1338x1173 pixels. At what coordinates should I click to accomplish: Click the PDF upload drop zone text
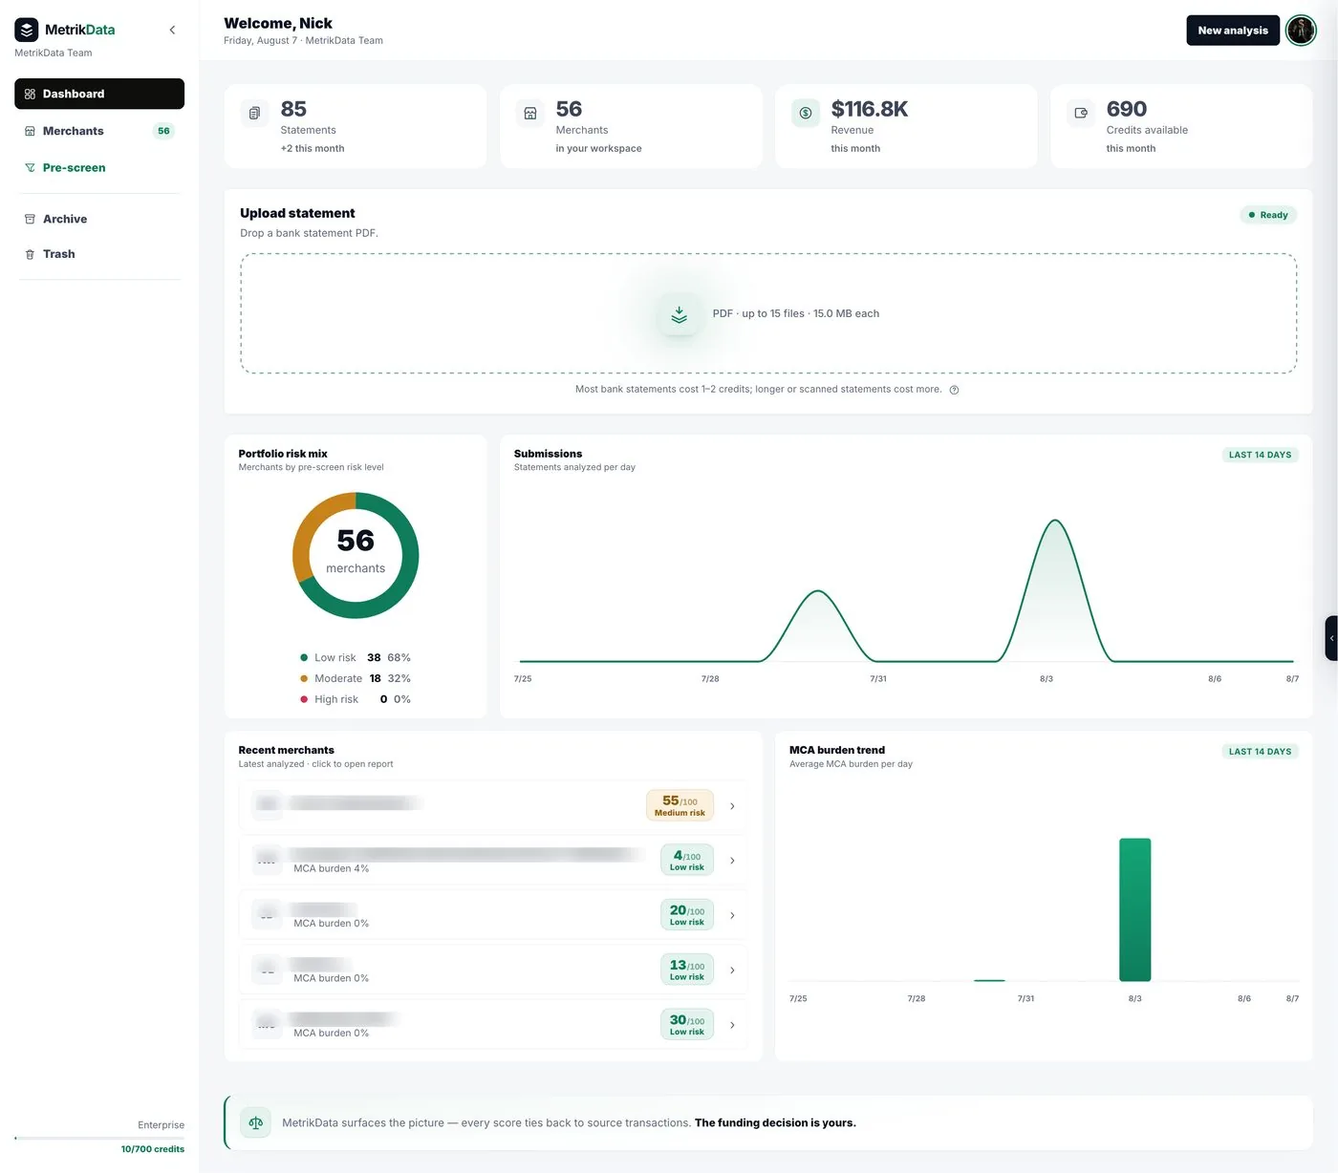(795, 313)
